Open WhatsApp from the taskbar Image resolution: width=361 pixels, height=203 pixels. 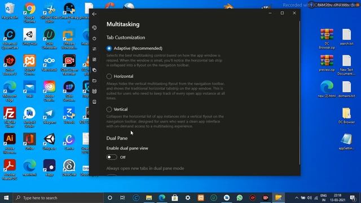240,198
